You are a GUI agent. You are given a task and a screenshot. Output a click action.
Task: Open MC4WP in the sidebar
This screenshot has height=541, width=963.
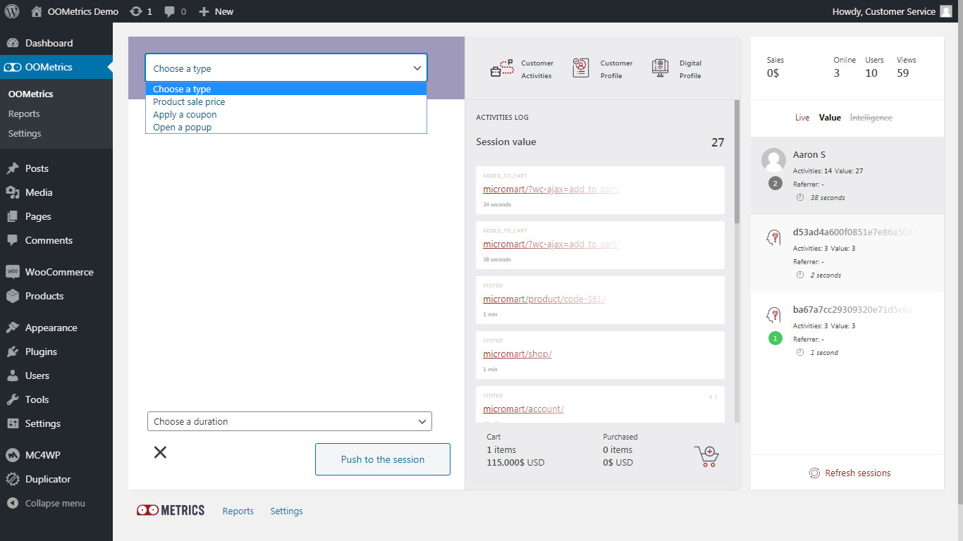point(56,455)
